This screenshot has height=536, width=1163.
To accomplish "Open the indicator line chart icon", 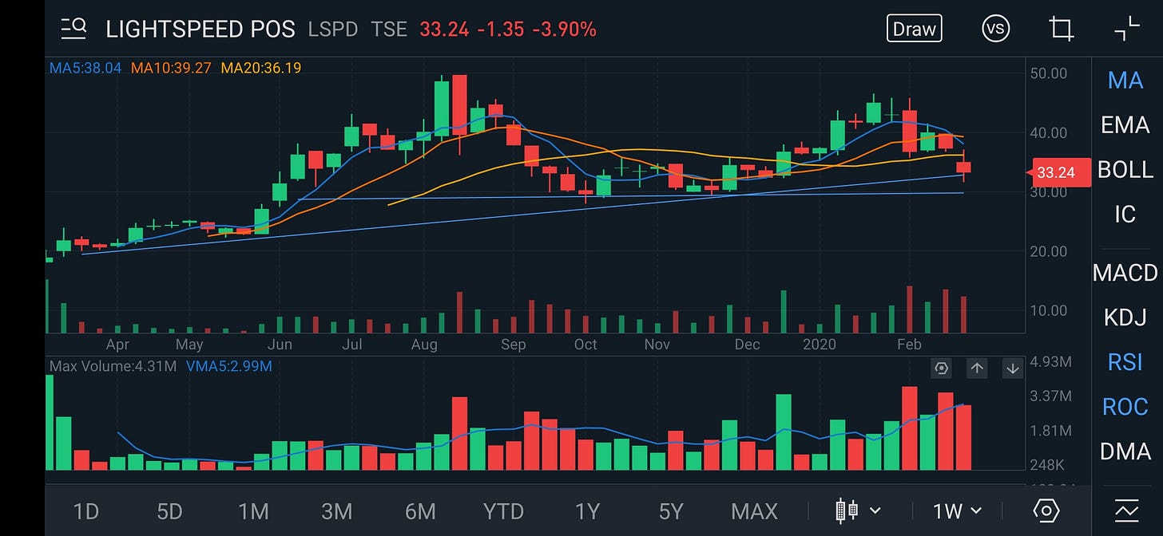I will point(1126,510).
